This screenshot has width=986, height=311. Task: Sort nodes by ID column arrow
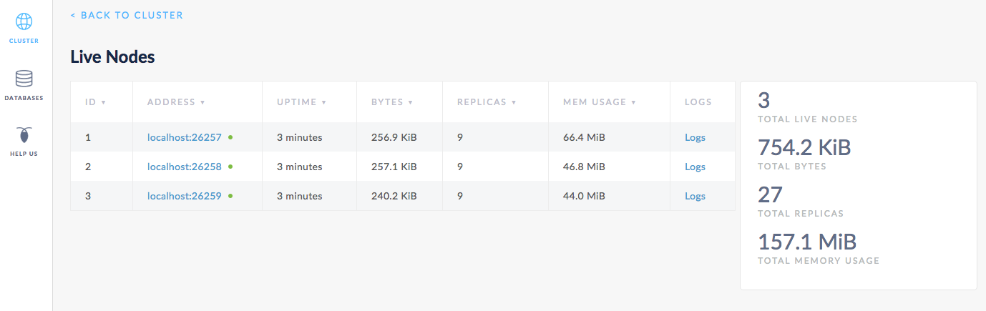(104, 102)
